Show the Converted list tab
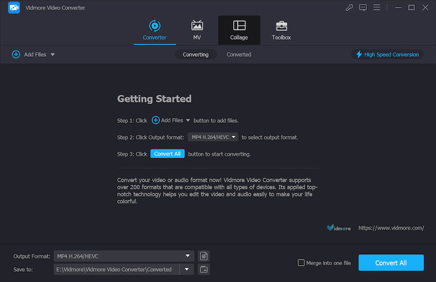 (x=239, y=55)
